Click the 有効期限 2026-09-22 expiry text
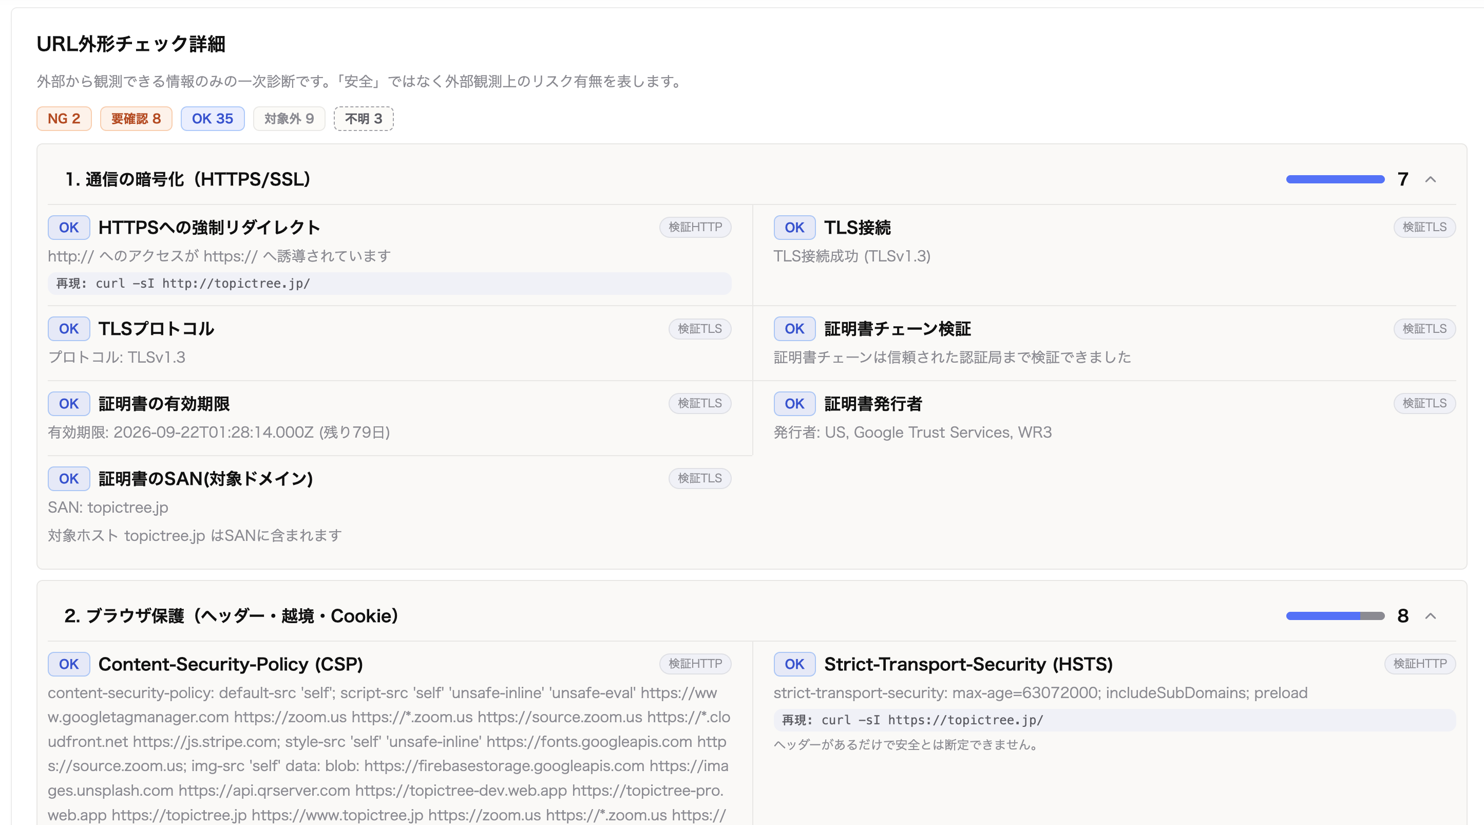This screenshot has width=1484, height=825. pos(219,433)
